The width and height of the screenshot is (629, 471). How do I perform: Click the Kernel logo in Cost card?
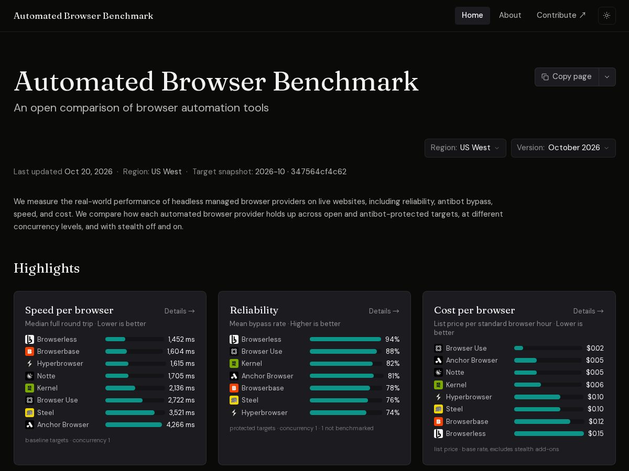[x=439, y=385]
